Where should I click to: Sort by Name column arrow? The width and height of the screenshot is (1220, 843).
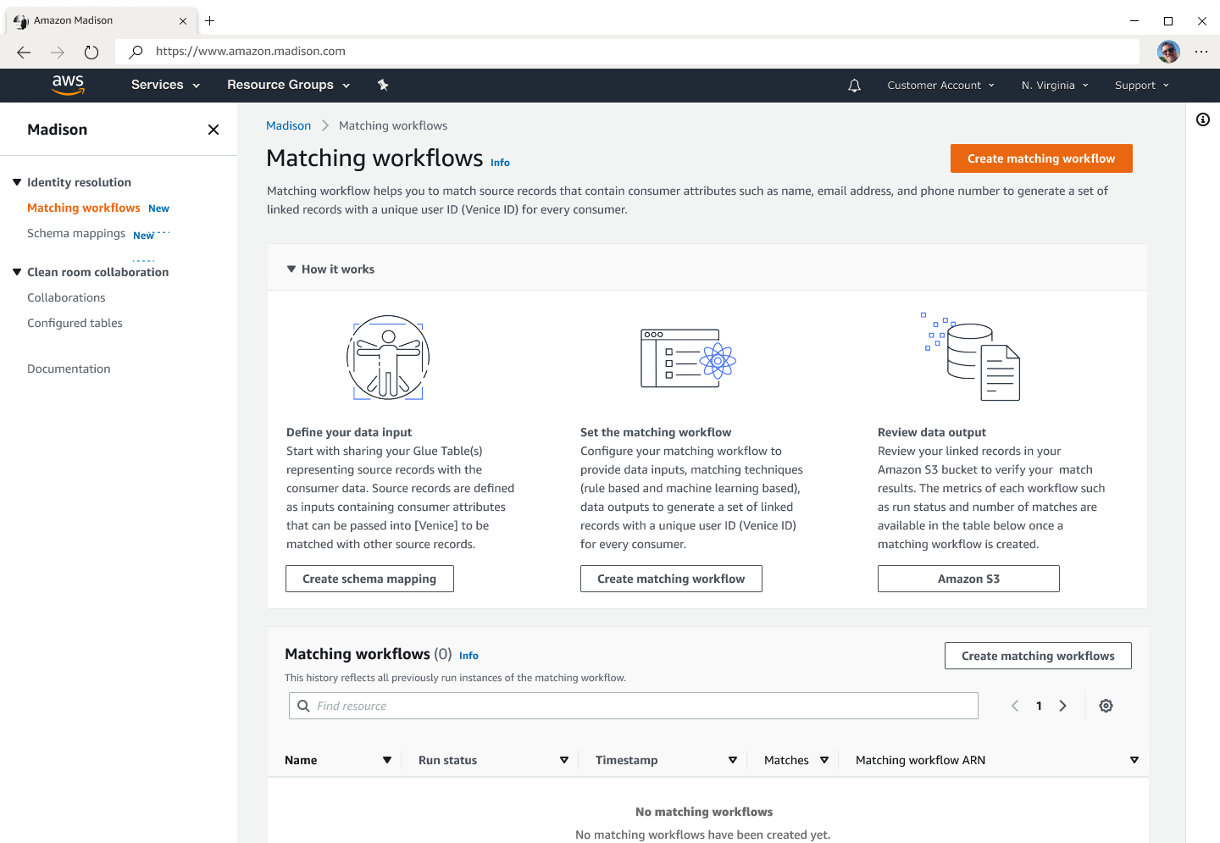click(x=387, y=760)
